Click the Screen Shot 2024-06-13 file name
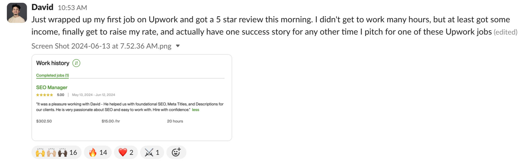The width and height of the screenshot is (522, 164). (101, 46)
